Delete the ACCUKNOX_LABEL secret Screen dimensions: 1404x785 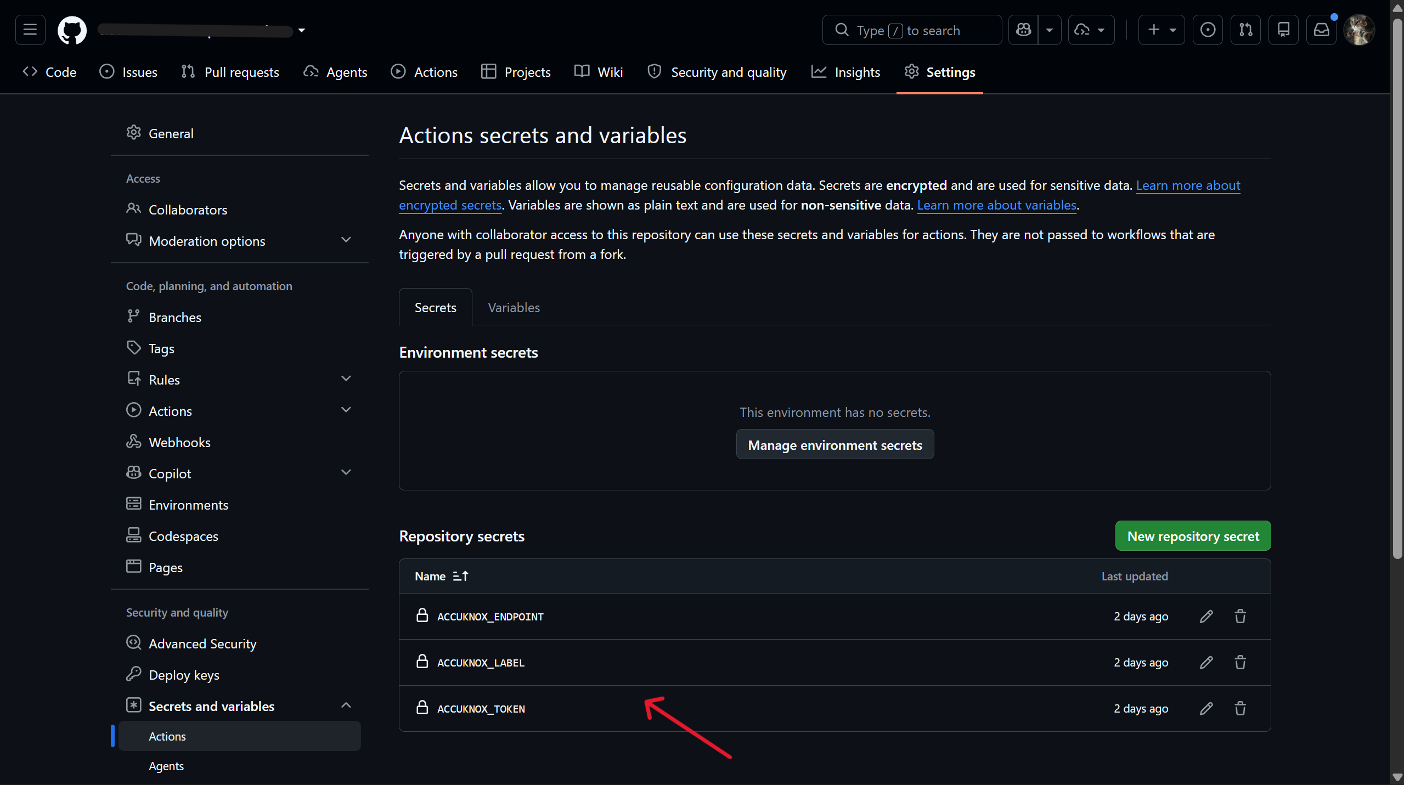tap(1240, 662)
